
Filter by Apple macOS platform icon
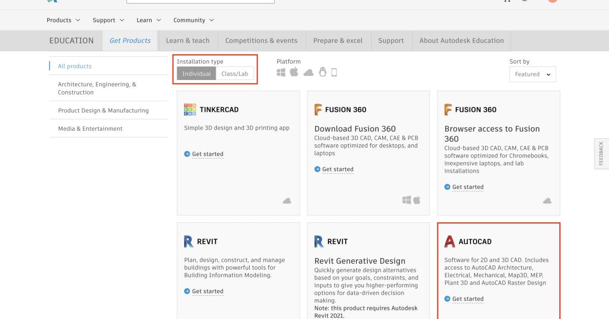click(294, 72)
